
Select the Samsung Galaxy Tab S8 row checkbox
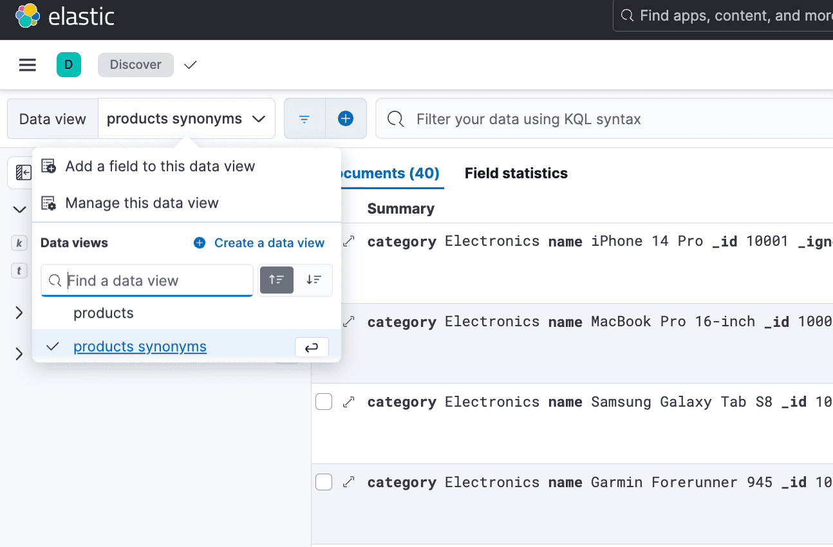(x=324, y=402)
